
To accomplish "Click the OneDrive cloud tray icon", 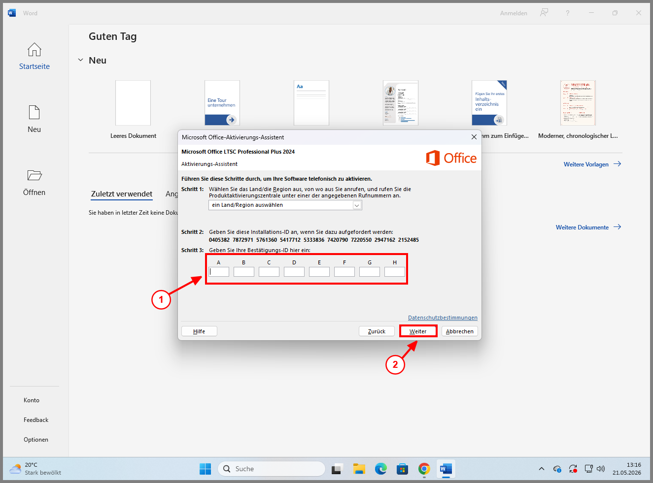I will click(x=557, y=469).
